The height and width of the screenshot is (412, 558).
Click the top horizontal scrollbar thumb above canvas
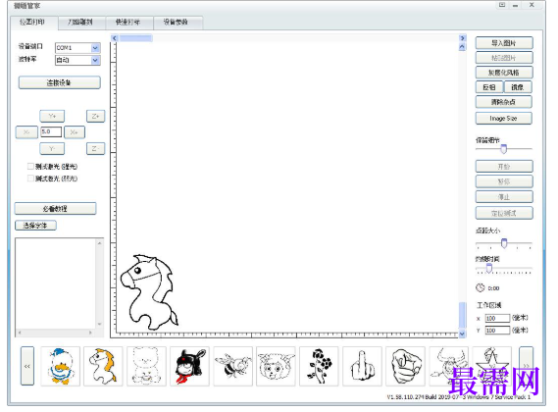pos(136,38)
